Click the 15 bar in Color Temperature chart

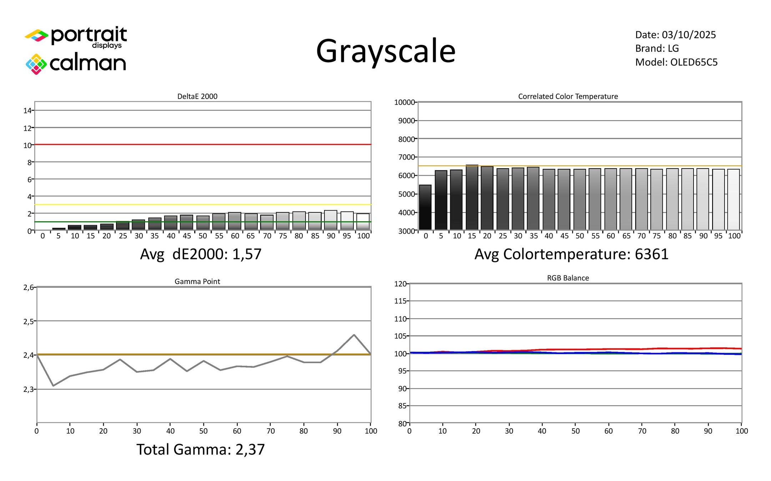pos(472,198)
